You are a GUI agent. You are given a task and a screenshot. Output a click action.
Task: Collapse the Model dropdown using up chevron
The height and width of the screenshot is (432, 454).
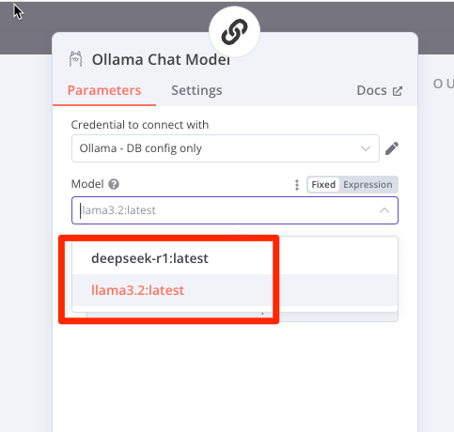384,210
